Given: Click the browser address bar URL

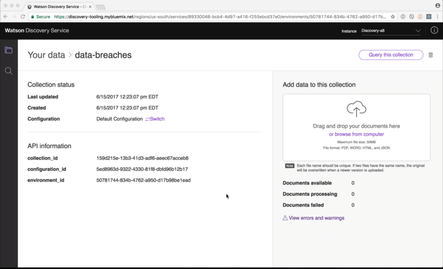Looking at the screenshot, I should click(220, 17).
